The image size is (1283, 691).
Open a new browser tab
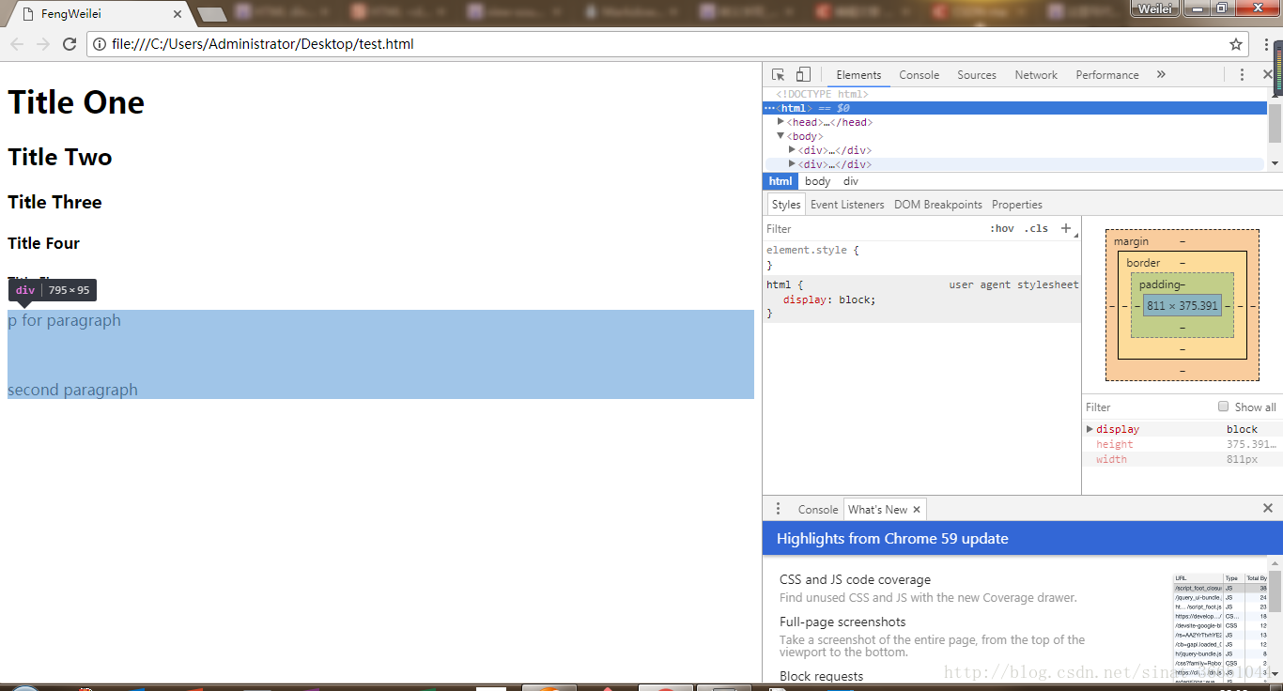tap(212, 14)
